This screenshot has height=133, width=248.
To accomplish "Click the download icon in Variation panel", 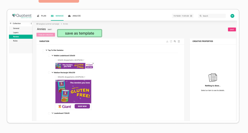I will pyautogui.click(x=167, y=41).
